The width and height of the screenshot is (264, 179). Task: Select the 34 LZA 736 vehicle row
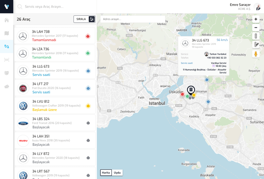55,53
